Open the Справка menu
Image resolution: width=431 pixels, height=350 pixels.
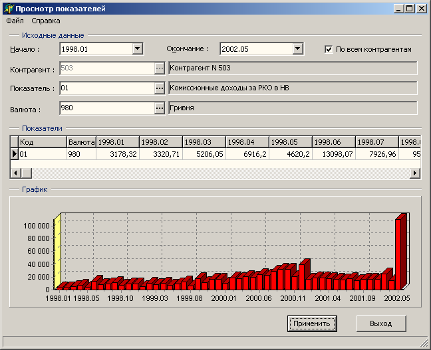tap(46, 21)
